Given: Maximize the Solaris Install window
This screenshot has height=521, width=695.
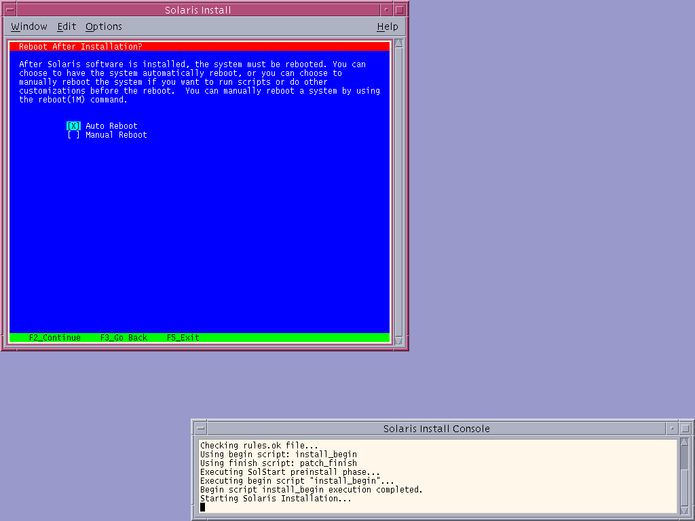Looking at the screenshot, I should click(399, 9).
